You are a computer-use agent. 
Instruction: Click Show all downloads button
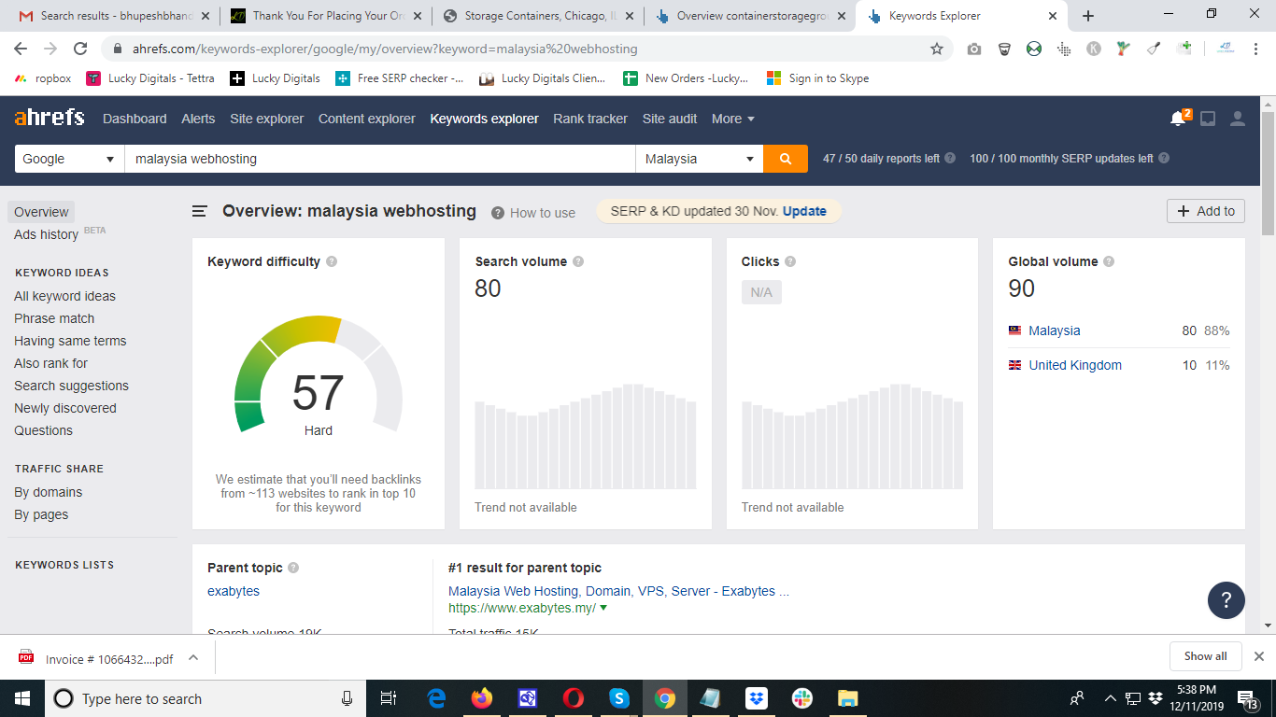[1206, 656]
